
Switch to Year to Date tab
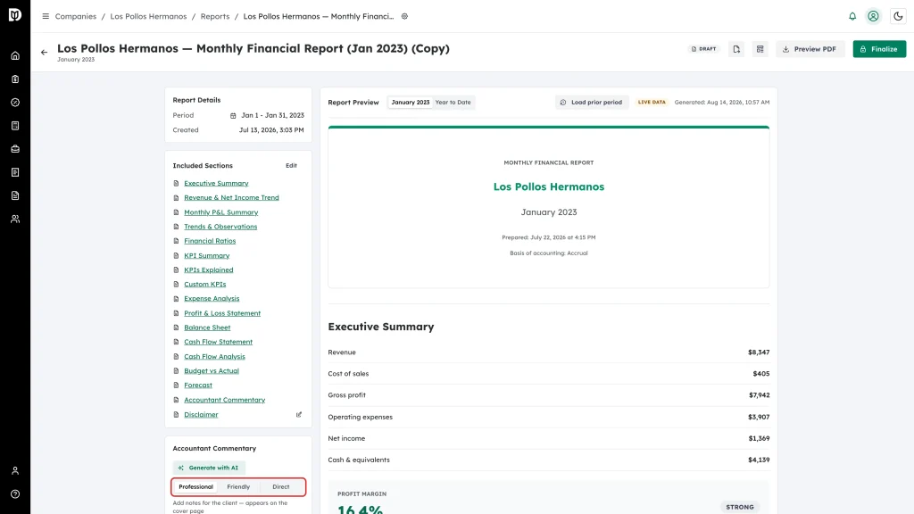tap(453, 102)
